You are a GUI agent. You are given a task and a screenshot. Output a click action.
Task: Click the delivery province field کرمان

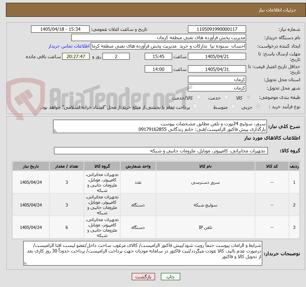pyautogui.click(x=217, y=80)
